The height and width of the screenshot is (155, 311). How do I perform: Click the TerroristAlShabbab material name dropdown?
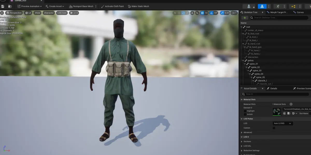point(297,109)
